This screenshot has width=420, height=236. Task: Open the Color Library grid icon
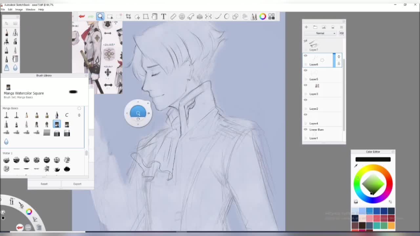(x=271, y=16)
